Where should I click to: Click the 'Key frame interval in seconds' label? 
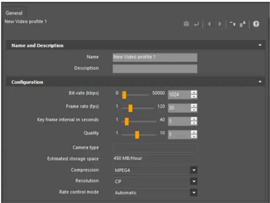tap(68, 119)
